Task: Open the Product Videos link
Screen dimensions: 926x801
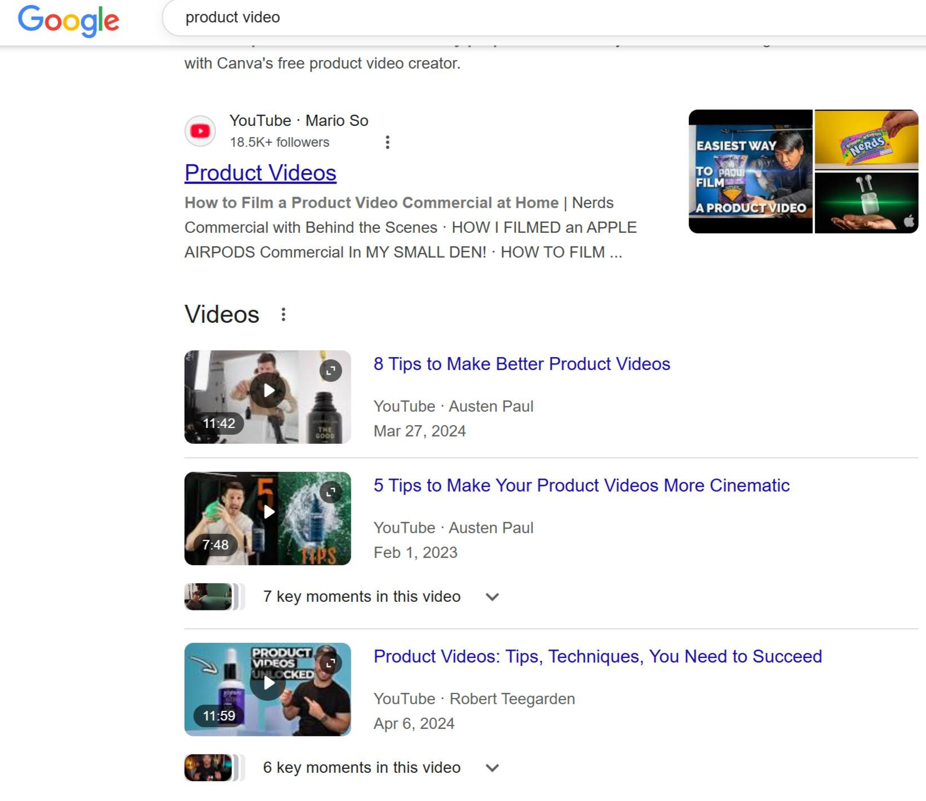Action: (260, 173)
